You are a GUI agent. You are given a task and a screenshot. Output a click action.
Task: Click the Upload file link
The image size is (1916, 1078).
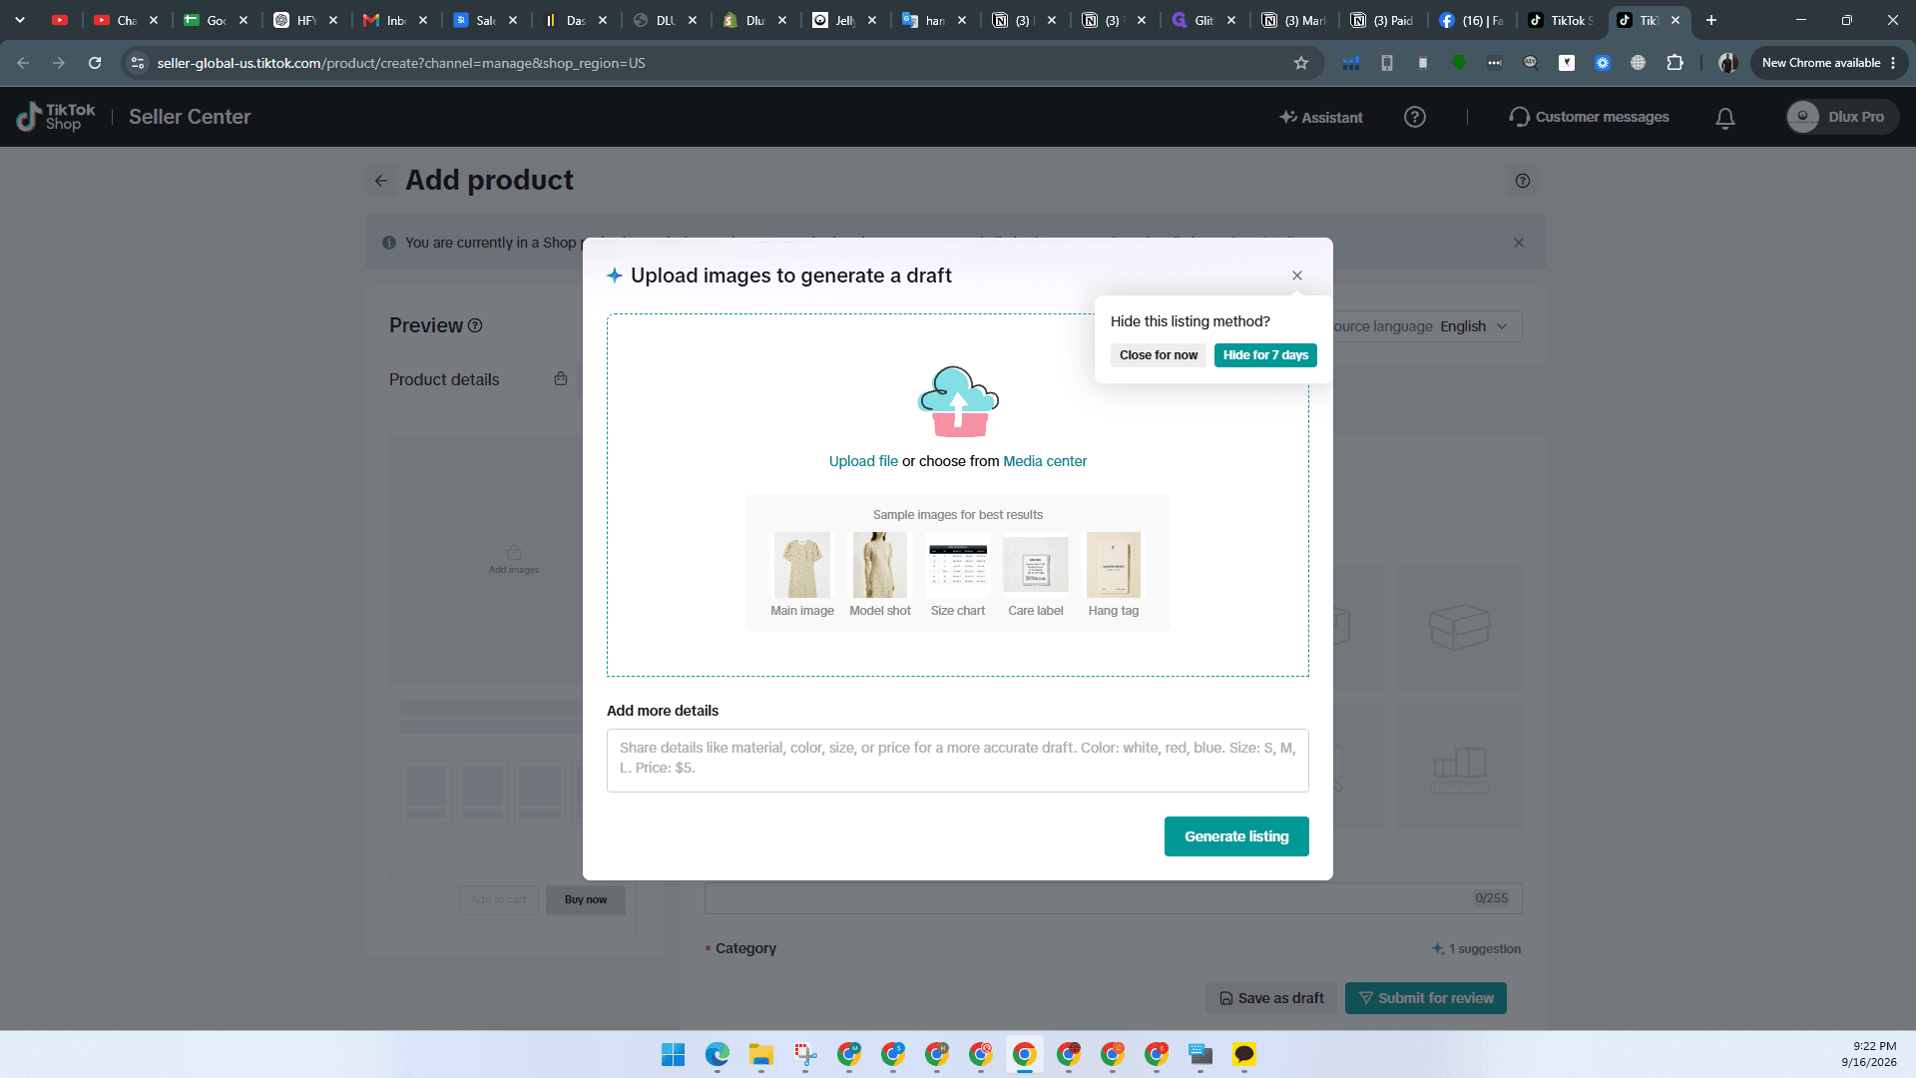[863, 461]
